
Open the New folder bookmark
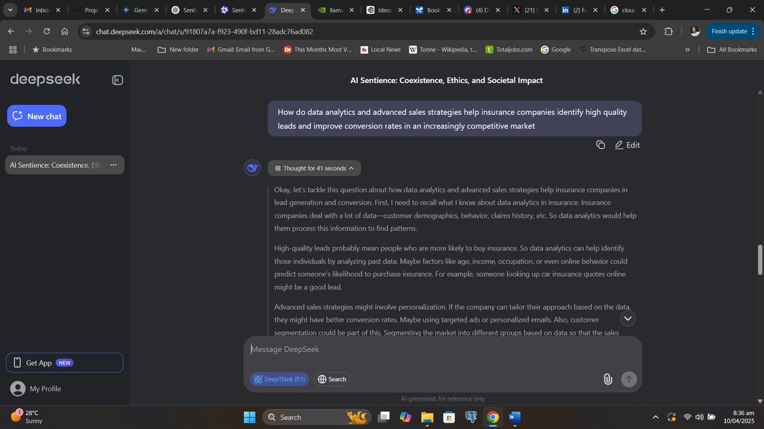(x=178, y=50)
